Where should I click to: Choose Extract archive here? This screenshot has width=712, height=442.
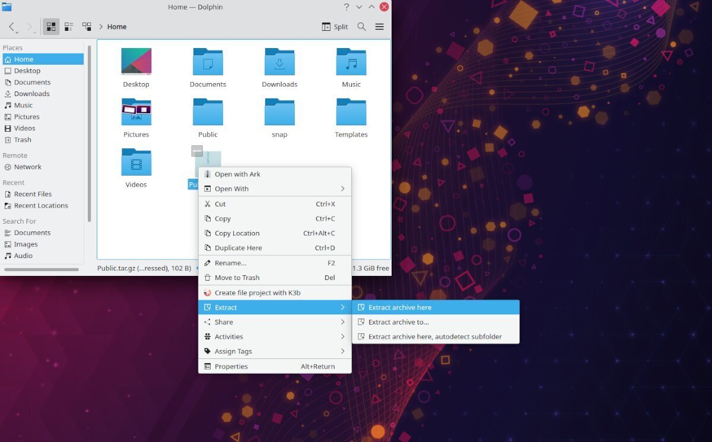pos(400,307)
